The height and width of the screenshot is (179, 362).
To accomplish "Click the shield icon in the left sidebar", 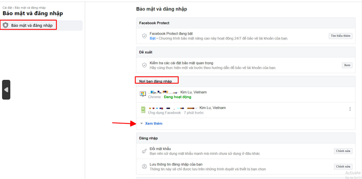I will (6, 25).
